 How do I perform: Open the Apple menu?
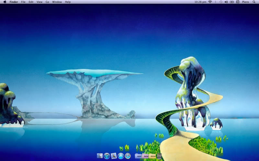pos(5,2)
